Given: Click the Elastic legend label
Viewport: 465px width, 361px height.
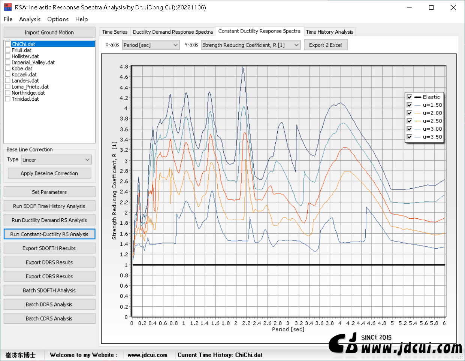Looking at the screenshot, I should click(x=431, y=97).
